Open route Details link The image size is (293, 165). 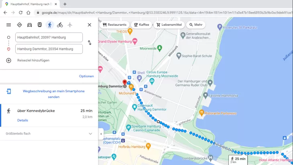[22, 120]
